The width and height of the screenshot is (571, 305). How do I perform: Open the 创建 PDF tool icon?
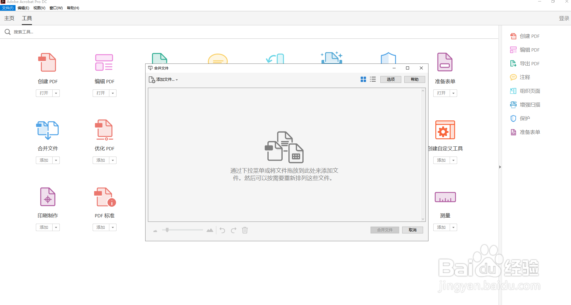[47, 62]
